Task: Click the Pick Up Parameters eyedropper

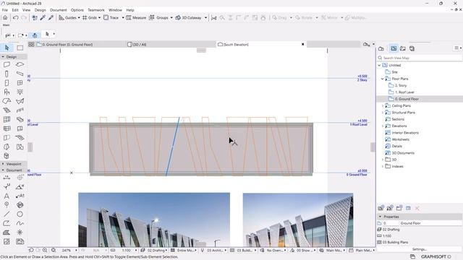Action: (43, 17)
